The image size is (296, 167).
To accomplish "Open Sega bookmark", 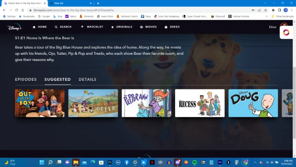I will pos(146,16).
